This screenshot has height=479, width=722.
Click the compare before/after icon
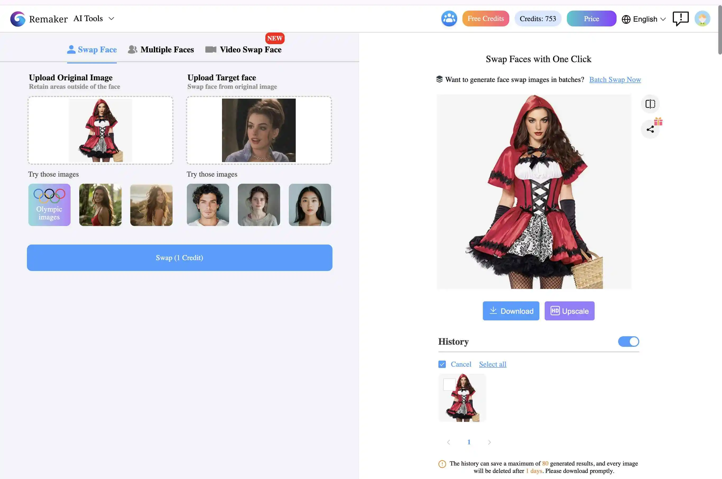(650, 104)
